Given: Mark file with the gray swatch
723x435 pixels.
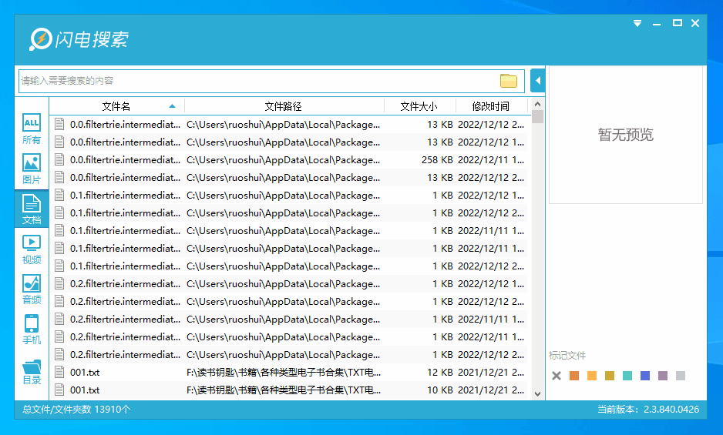Looking at the screenshot, I should pos(681,376).
